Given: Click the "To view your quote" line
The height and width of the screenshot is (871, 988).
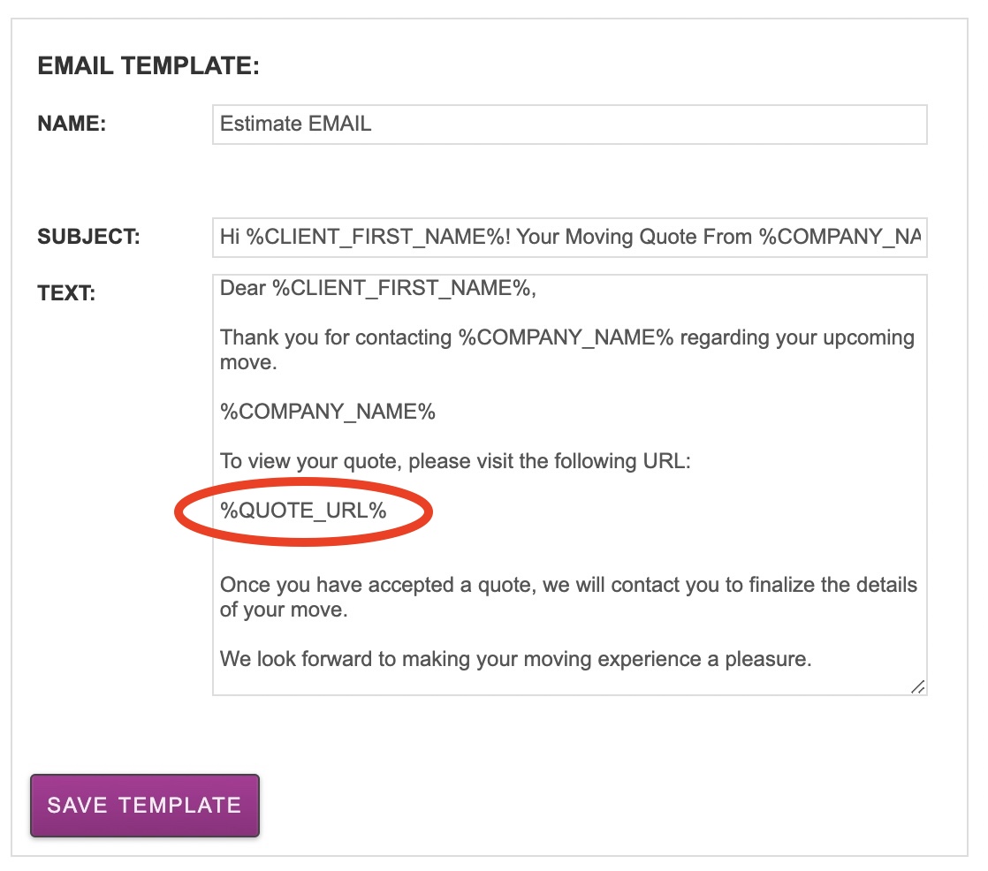Looking at the screenshot, I should click(456, 461).
